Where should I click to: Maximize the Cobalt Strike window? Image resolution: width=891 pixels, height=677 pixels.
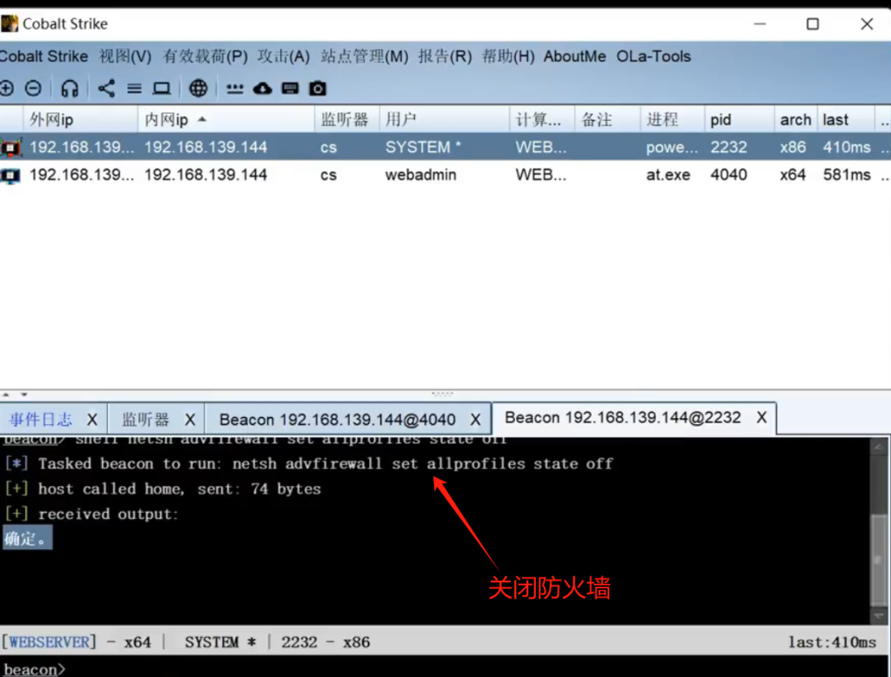point(813,23)
